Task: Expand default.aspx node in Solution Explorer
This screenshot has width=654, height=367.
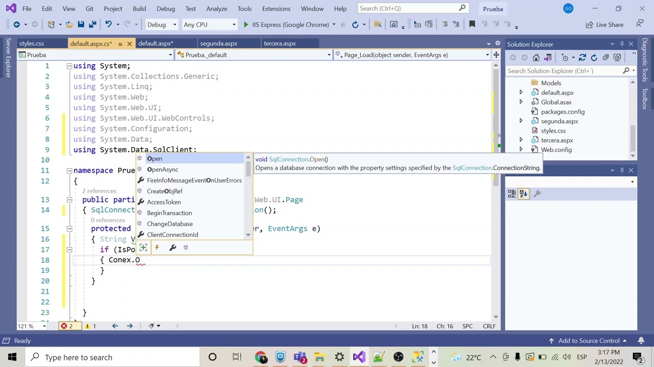Action: pos(521,93)
